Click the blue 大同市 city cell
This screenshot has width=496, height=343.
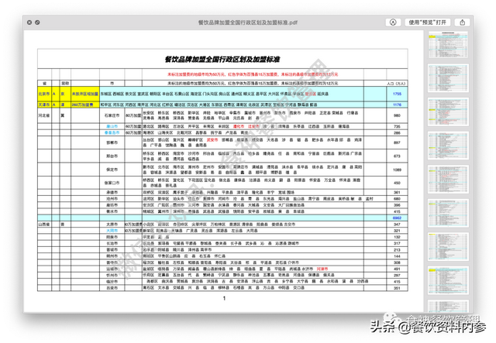112,231
